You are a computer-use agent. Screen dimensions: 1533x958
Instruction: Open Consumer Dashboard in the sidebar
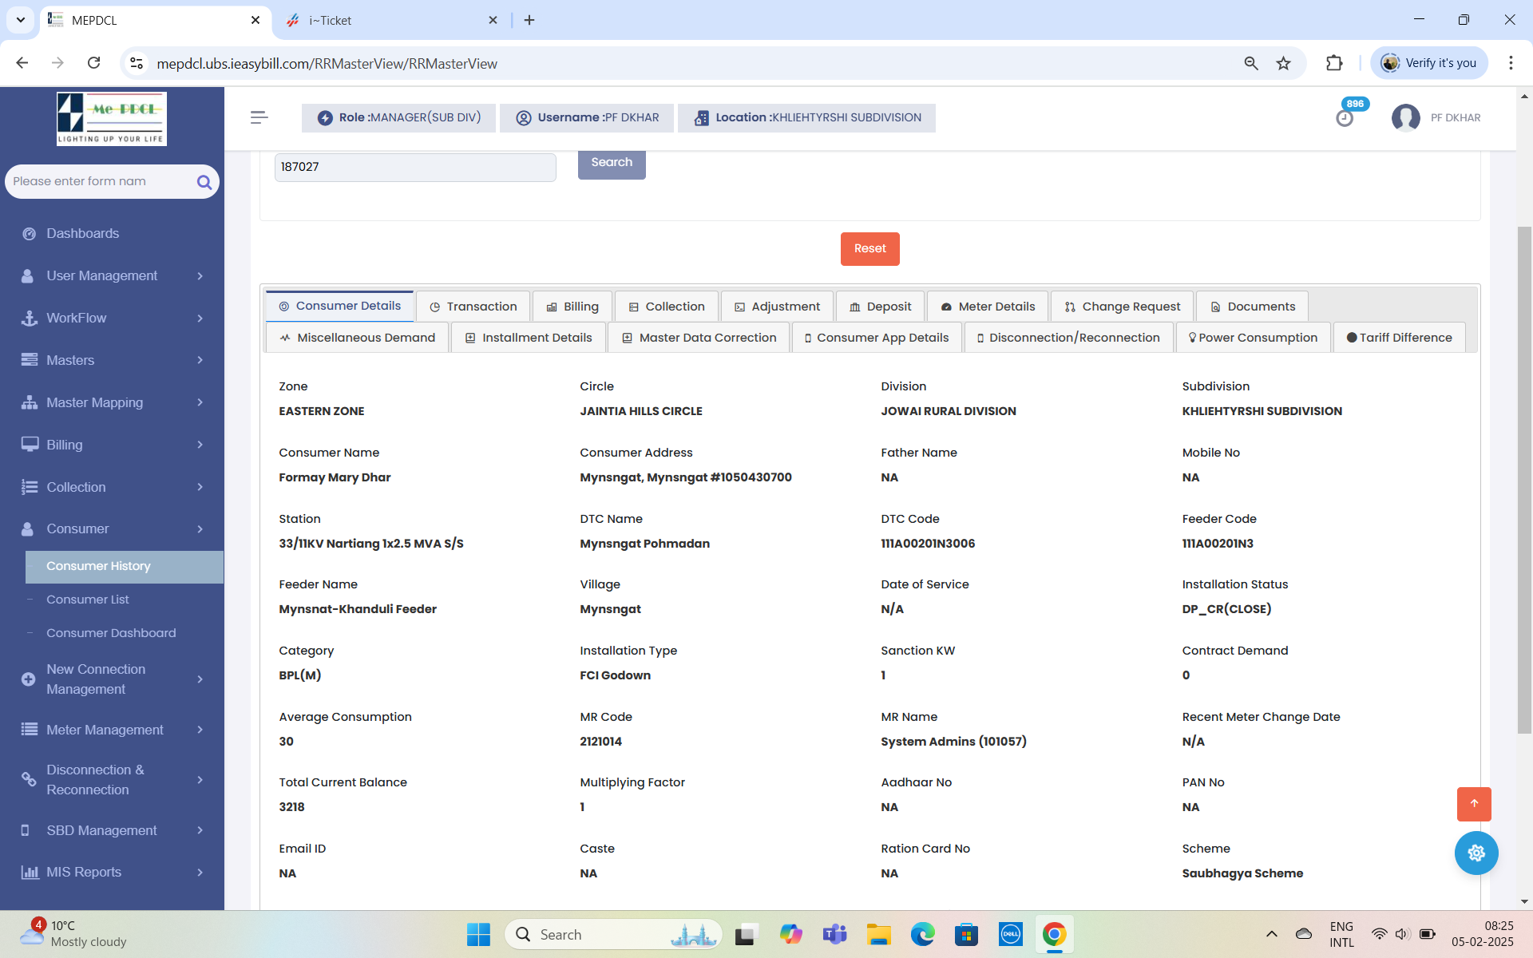pyautogui.click(x=111, y=633)
